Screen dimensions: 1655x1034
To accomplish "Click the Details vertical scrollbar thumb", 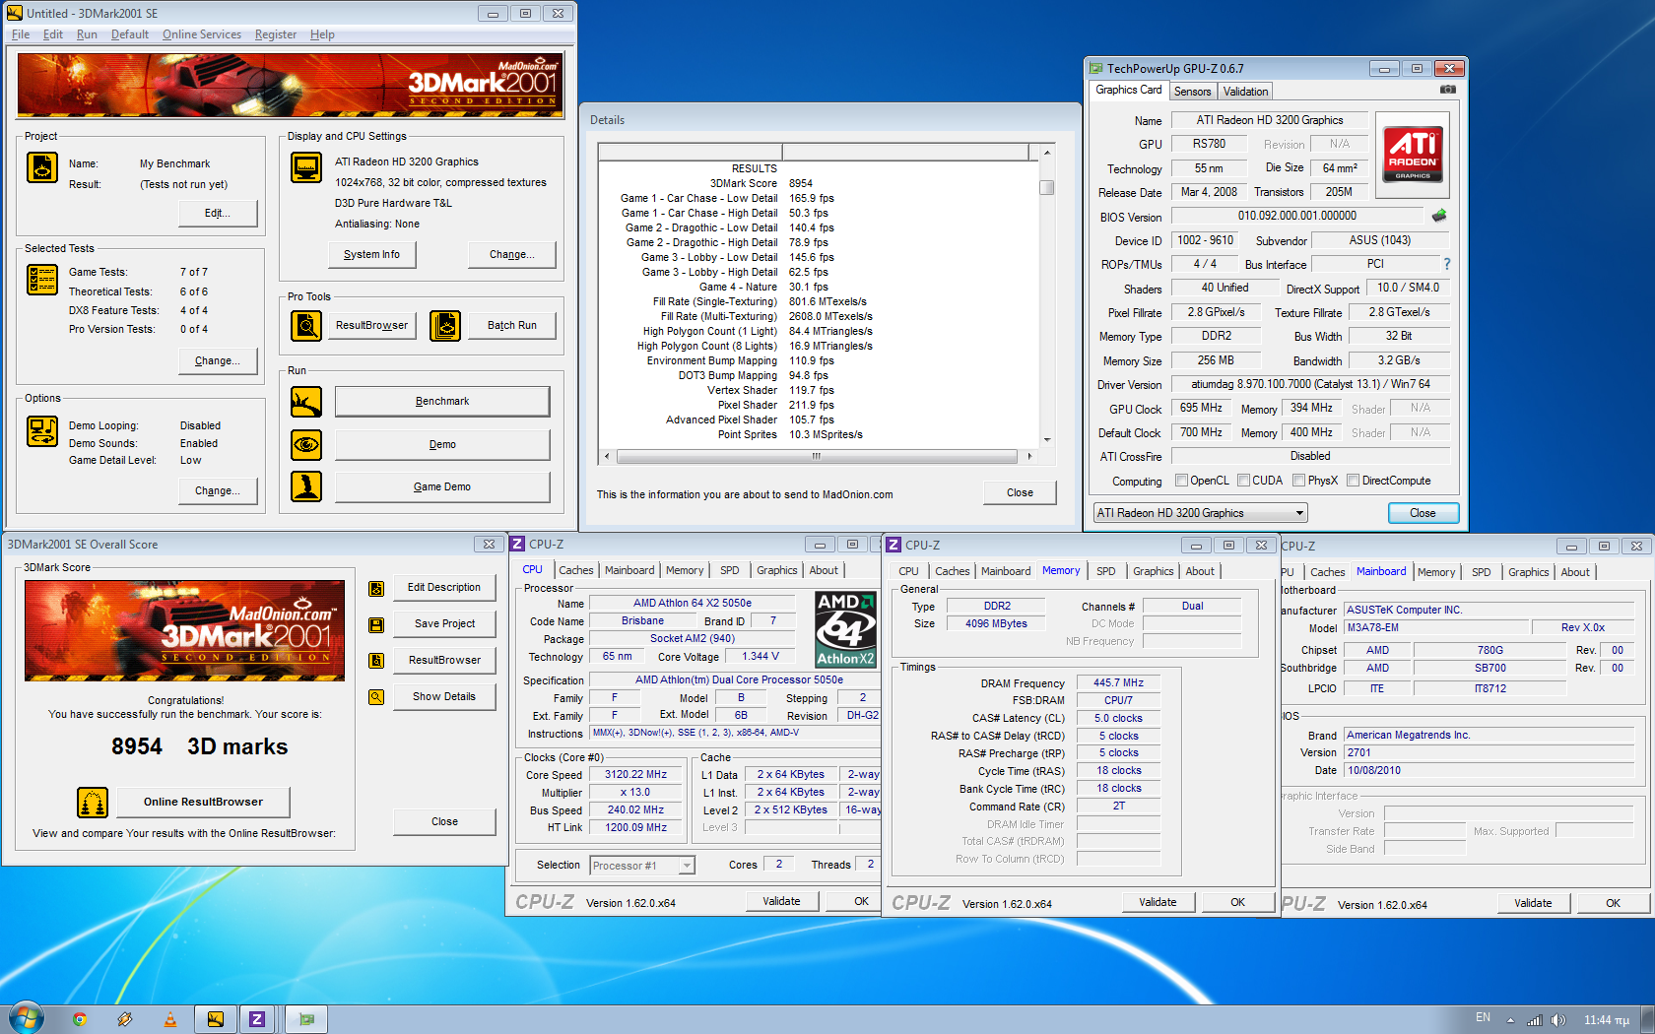I will [1047, 187].
